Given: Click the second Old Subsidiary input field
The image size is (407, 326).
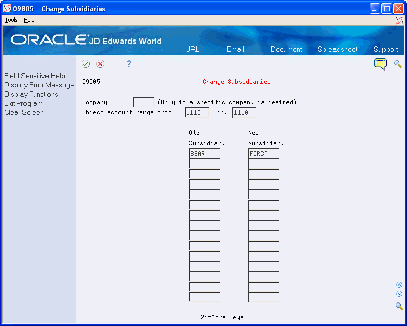Looking at the screenshot, I should [x=205, y=164].
